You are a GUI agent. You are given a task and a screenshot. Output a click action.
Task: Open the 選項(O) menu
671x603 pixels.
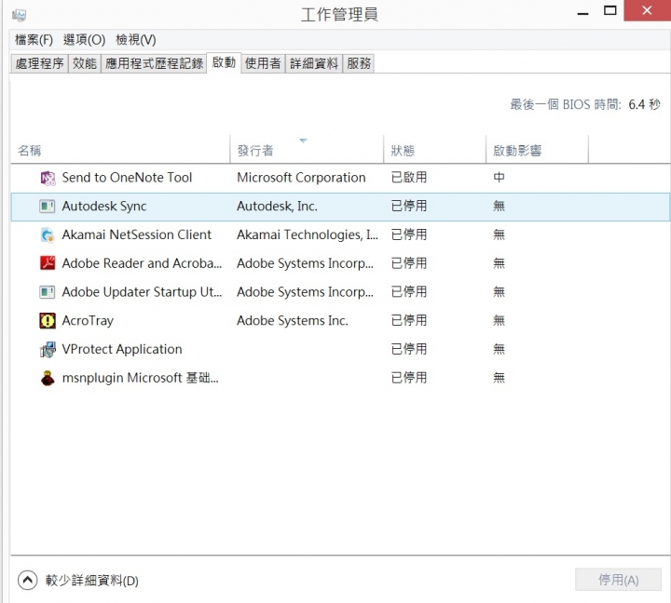pyautogui.click(x=84, y=40)
